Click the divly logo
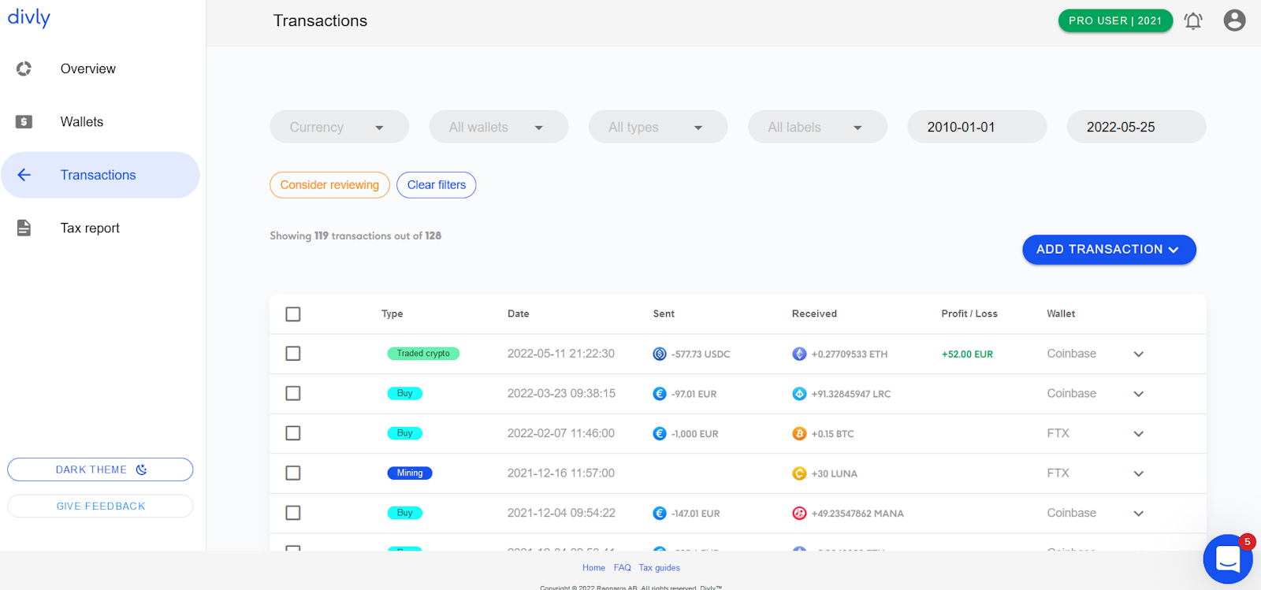Screen dimensions: 1261x590 point(29,17)
